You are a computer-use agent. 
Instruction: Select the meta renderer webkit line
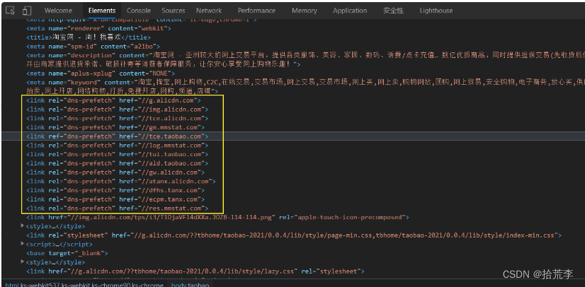98,28
